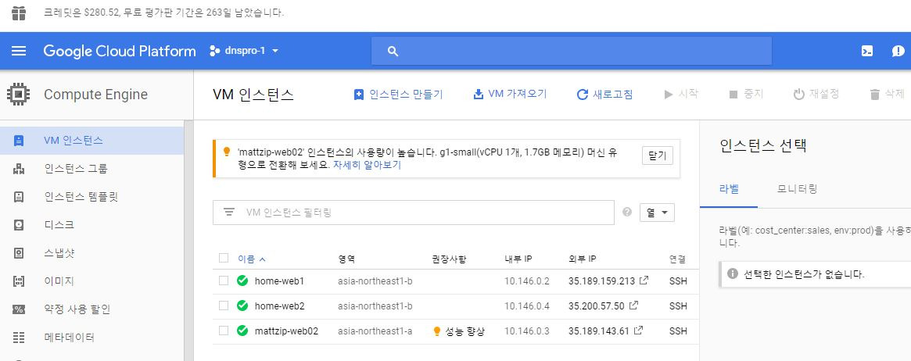The width and height of the screenshot is (911, 361).
Task: Open the dnspro-1 project selector dropdown
Action: 244,51
